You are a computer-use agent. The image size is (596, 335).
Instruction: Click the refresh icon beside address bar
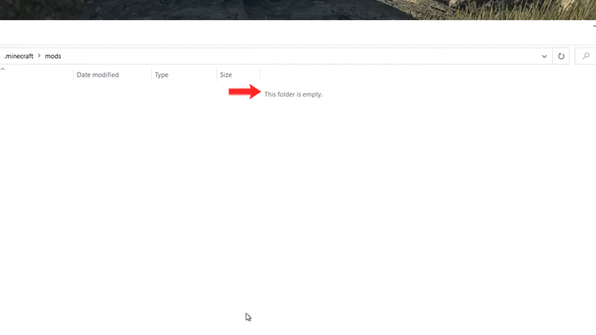tap(562, 56)
